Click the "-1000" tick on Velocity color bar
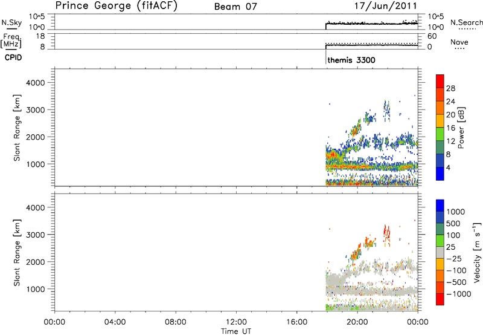This screenshot has height=335, width=483. [x=458, y=294]
